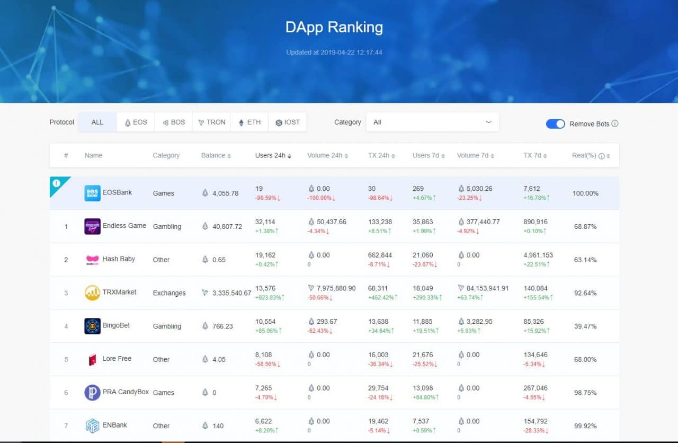
Task: Sort table by Balance column
Action: point(216,155)
